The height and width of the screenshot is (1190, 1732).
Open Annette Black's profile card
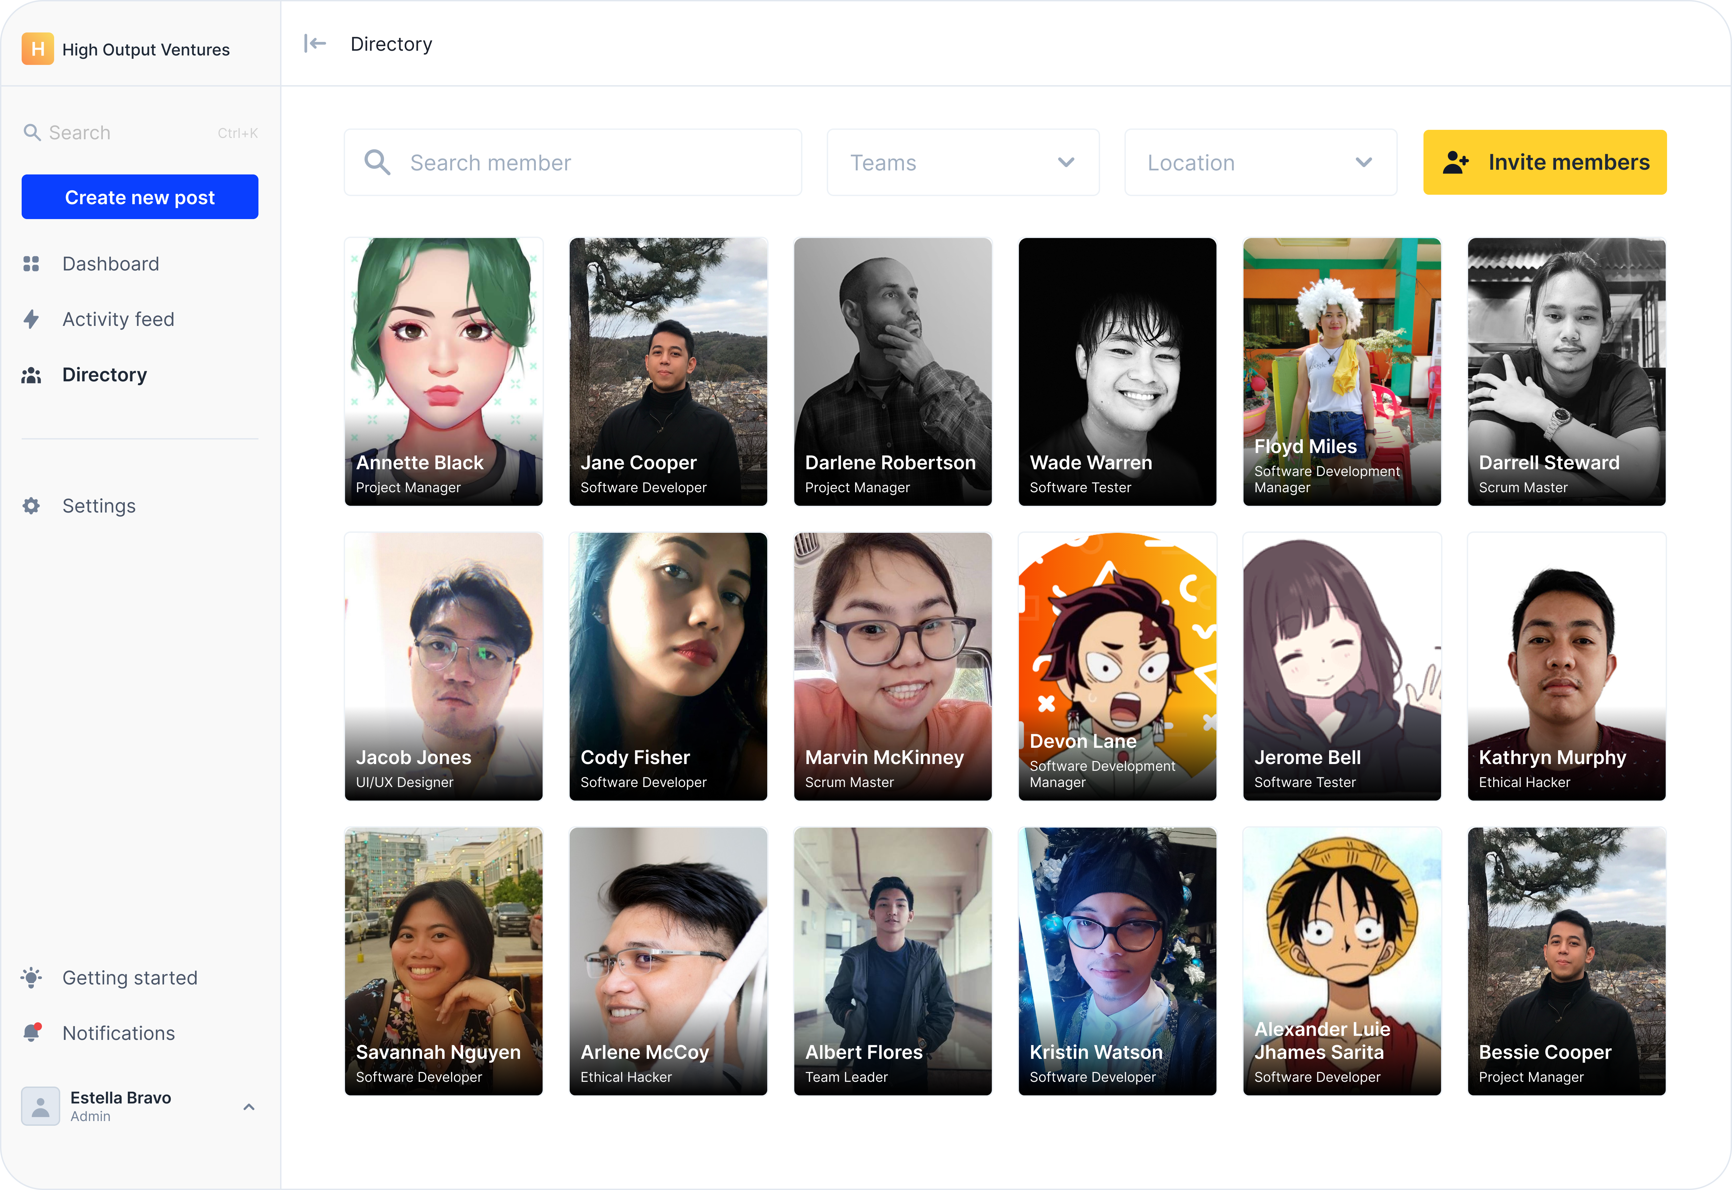coord(444,371)
